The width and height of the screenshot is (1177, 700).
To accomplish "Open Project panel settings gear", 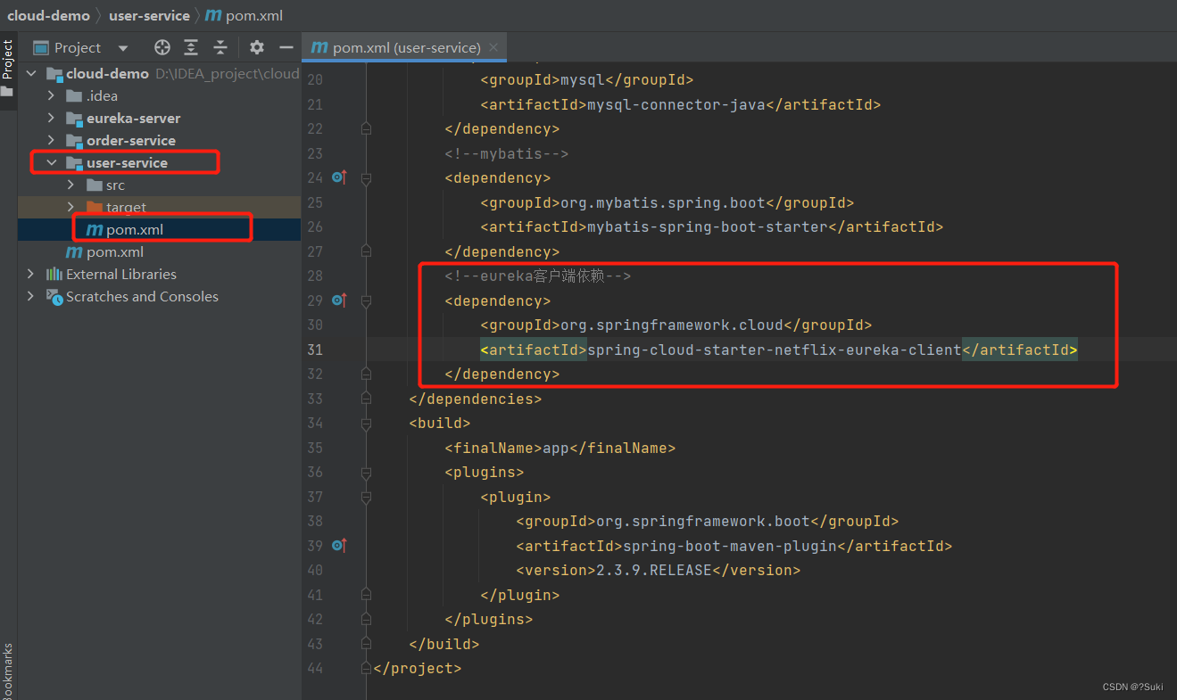I will [x=257, y=47].
